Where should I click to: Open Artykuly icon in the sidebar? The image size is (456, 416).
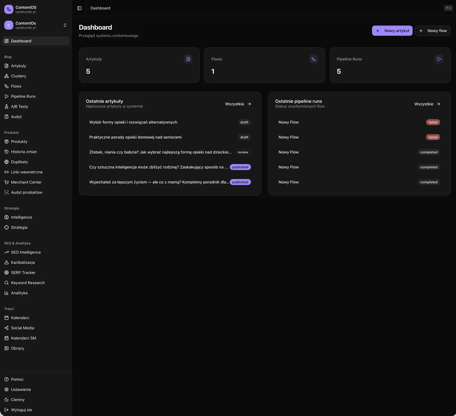pos(6,66)
